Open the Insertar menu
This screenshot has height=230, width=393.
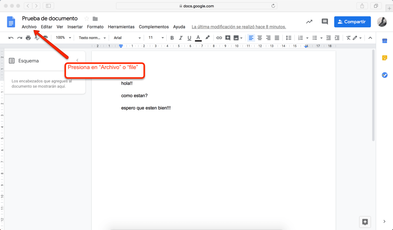point(75,27)
